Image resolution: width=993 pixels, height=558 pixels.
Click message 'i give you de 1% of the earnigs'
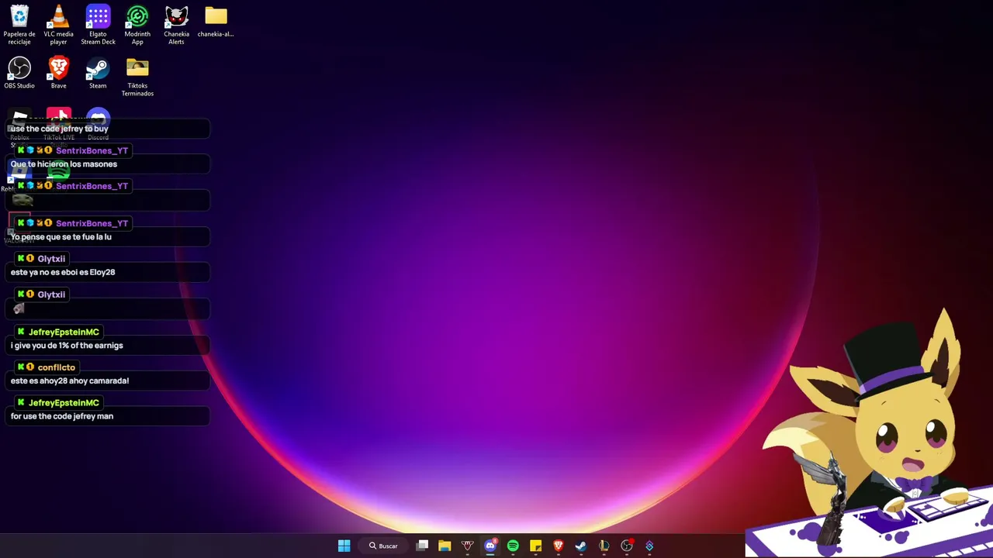coord(67,346)
